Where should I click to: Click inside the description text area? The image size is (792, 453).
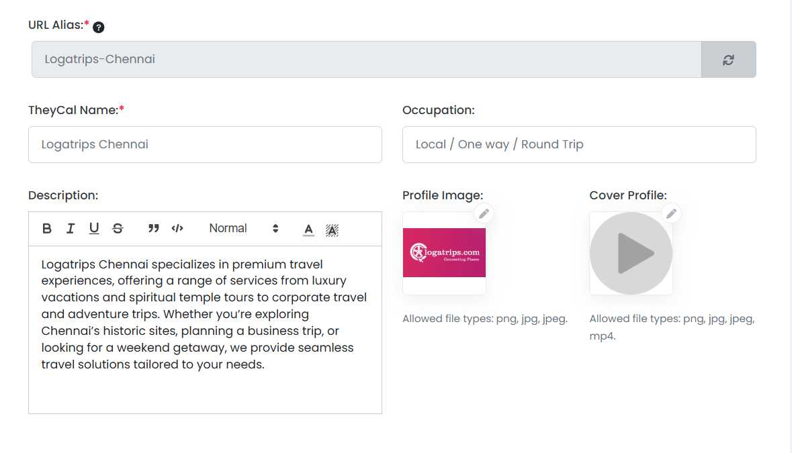205,330
